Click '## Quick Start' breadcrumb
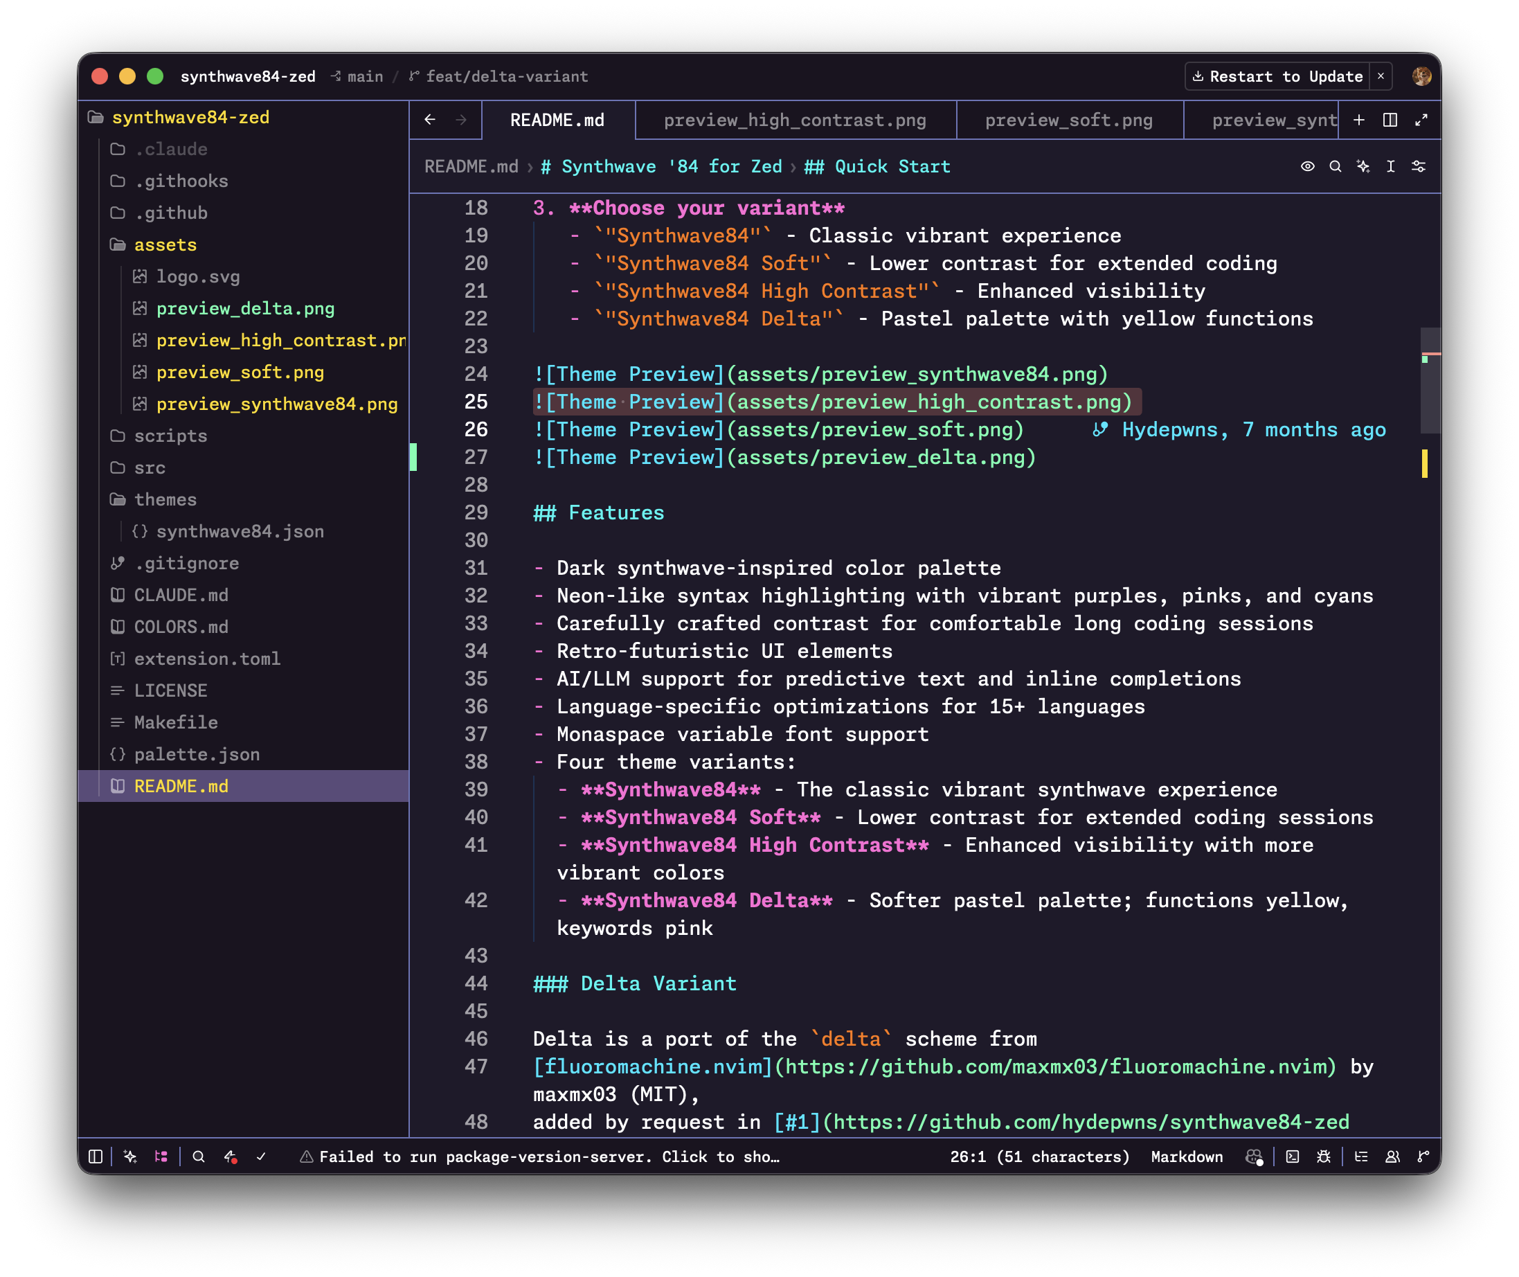 click(x=877, y=166)
